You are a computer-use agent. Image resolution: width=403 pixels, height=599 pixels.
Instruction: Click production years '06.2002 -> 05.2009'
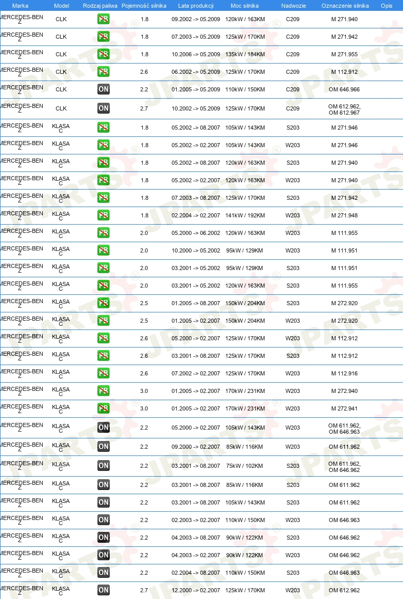[196, 72]
